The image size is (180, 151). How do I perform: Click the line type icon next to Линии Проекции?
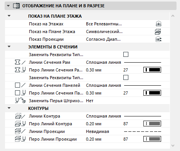pyautogui.click(x=24, y=131)
